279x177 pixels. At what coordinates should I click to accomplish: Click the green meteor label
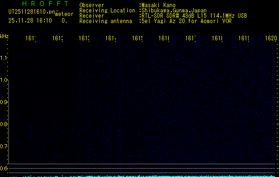click(64, 14)
